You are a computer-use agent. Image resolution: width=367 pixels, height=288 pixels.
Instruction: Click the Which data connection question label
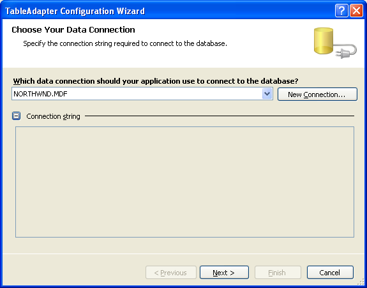[156, 81]
